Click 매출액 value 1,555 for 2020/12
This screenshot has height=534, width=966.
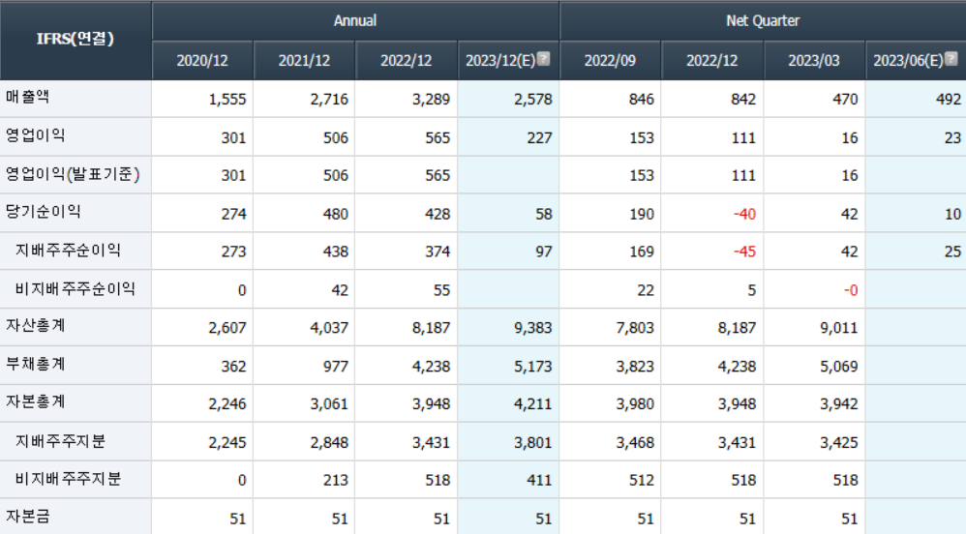(x=227, y=100)
